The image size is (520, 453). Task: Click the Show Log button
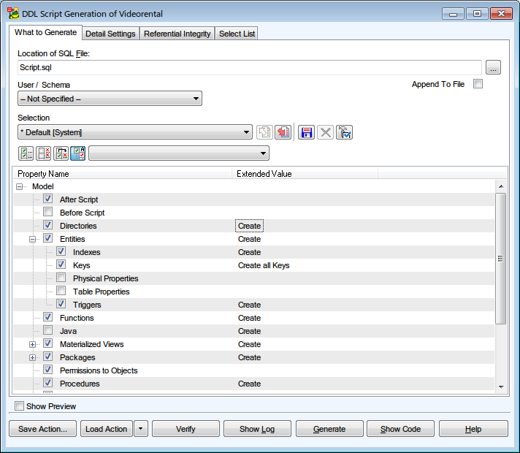tap(257, 429)
